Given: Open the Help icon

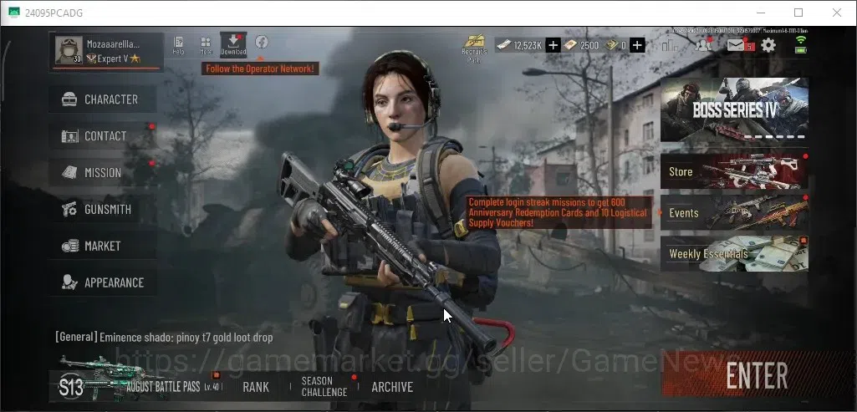Looking at the screenshot, I should pyautogui.click(x=178, y=45).
